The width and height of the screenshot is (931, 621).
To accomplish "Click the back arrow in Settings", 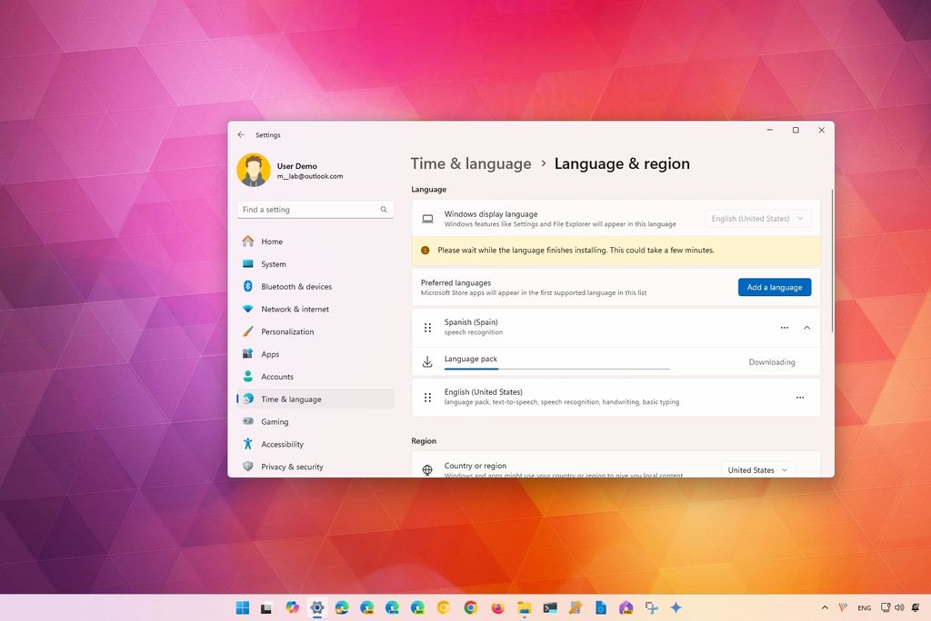I will [x=241, y=133].
